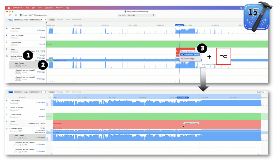Viewport: 279px width, 161px height.
Task: Click the Thermal State track icon in the upper window
Action: [x=7, y=42]
